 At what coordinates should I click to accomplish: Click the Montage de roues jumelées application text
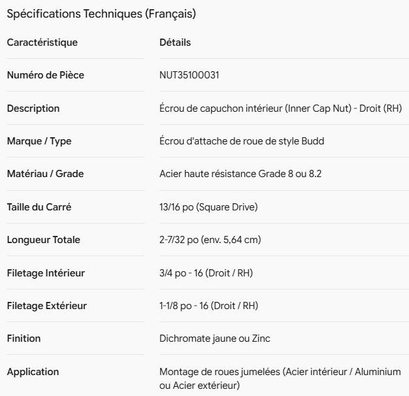(280, 378)
